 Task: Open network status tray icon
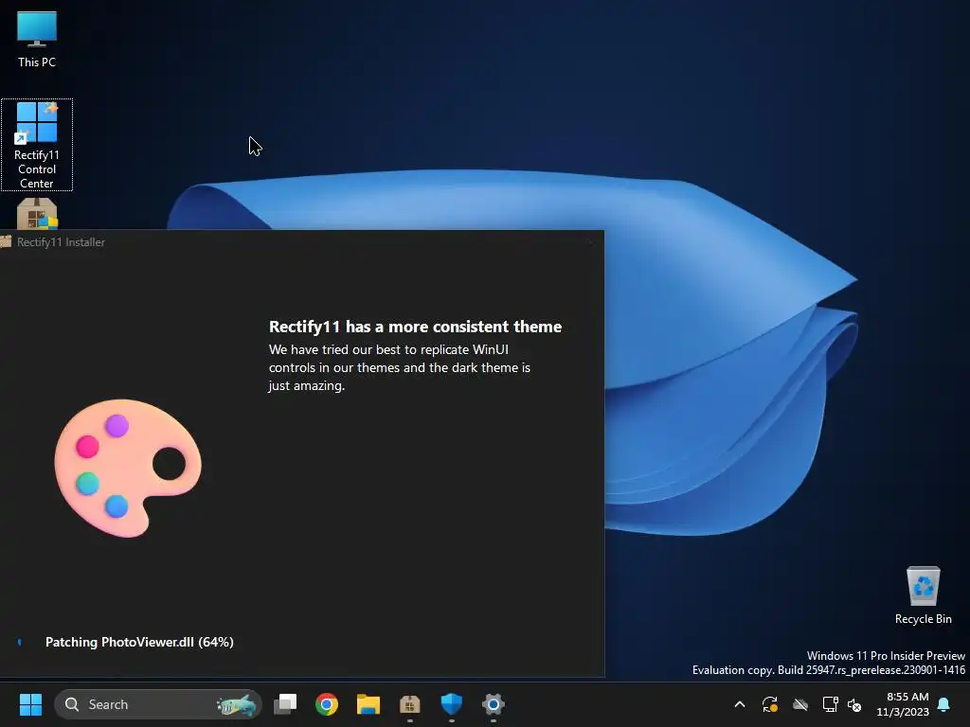click(x=830, y=704)
